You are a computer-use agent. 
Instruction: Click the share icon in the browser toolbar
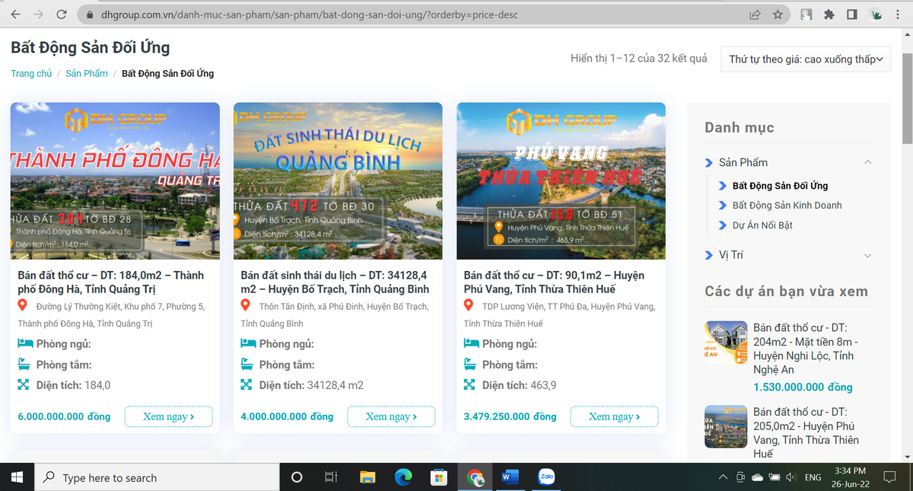[x=754, y=14]
